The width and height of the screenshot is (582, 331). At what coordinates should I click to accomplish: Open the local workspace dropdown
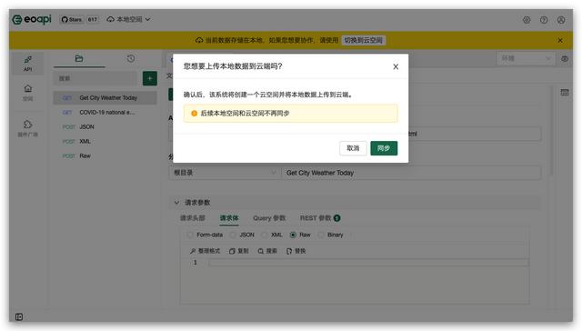pos(128,19)
